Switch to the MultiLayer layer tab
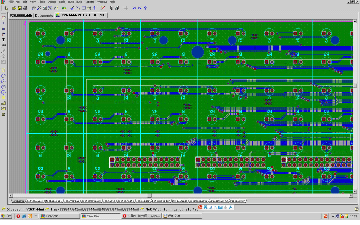 pos(237,201)
